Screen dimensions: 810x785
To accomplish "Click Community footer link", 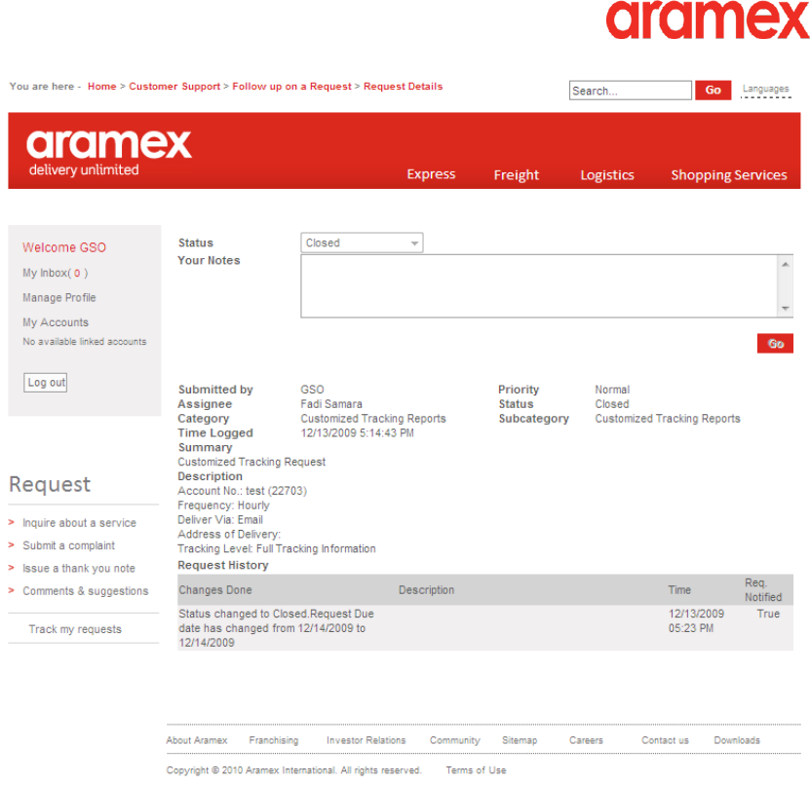I will point(455,740).
